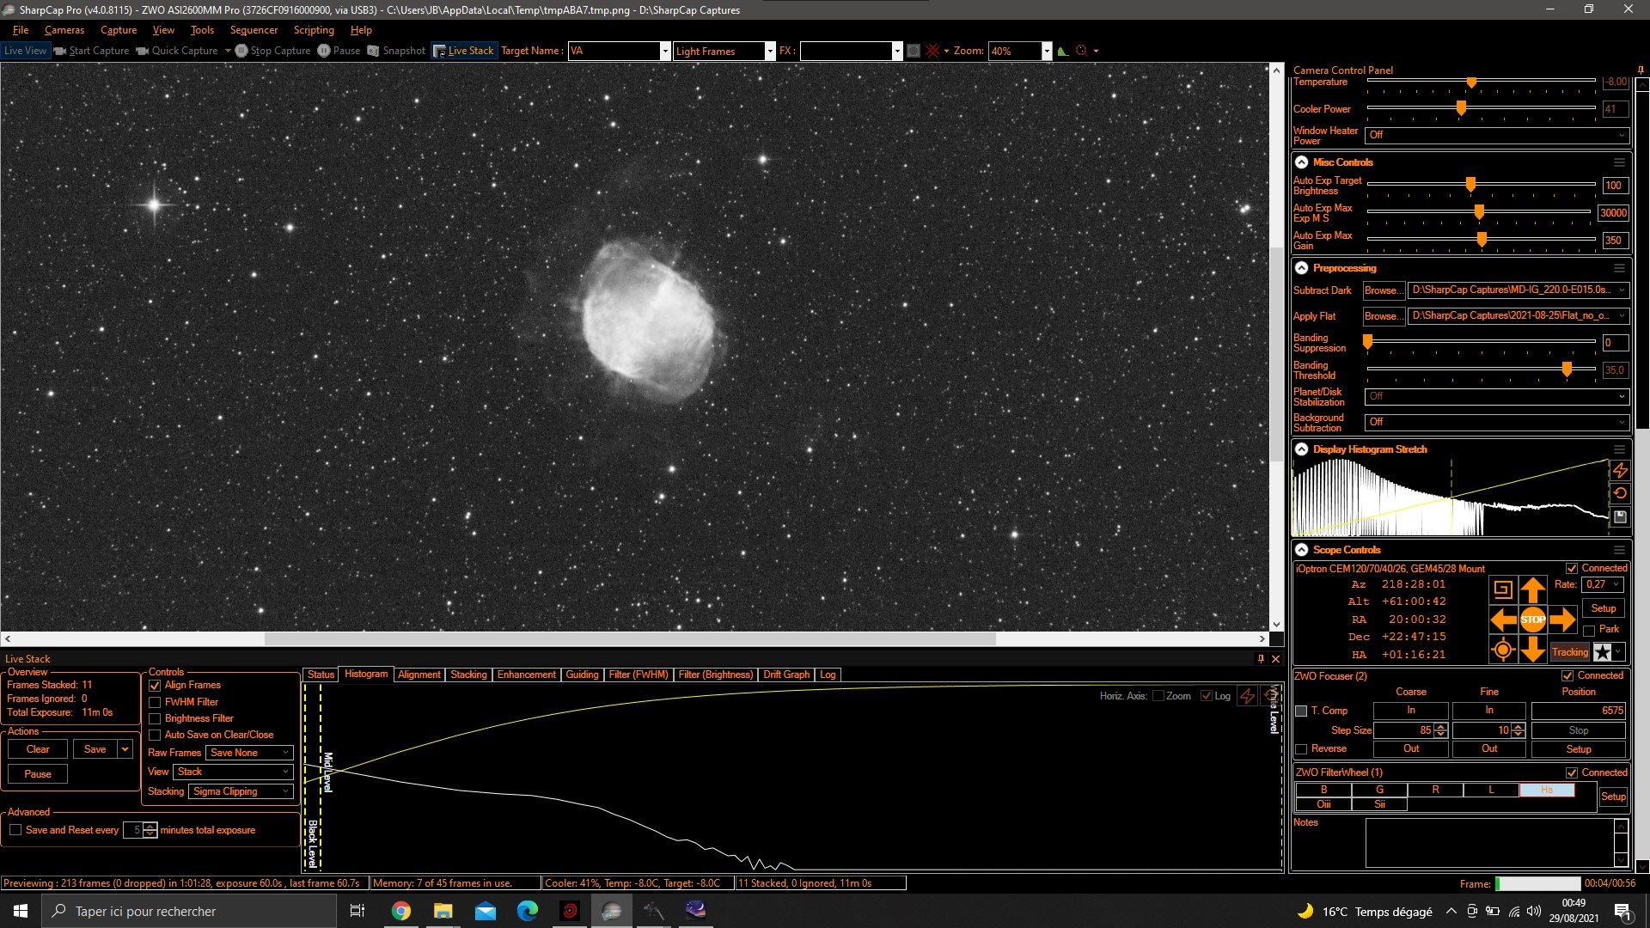Uncheck the Align Frames checkbox
Viewport: 1650px width, 928px height.
click(155, 686)
